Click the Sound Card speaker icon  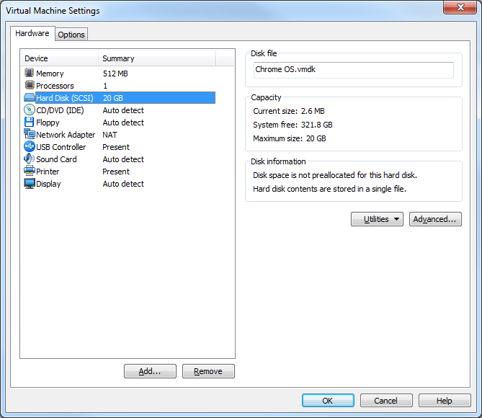click(x=30, y=159)
